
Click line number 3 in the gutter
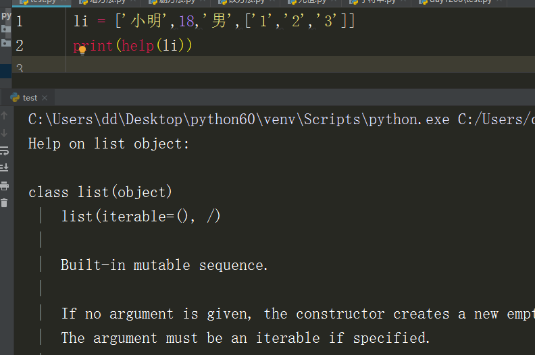pos(20,68)
